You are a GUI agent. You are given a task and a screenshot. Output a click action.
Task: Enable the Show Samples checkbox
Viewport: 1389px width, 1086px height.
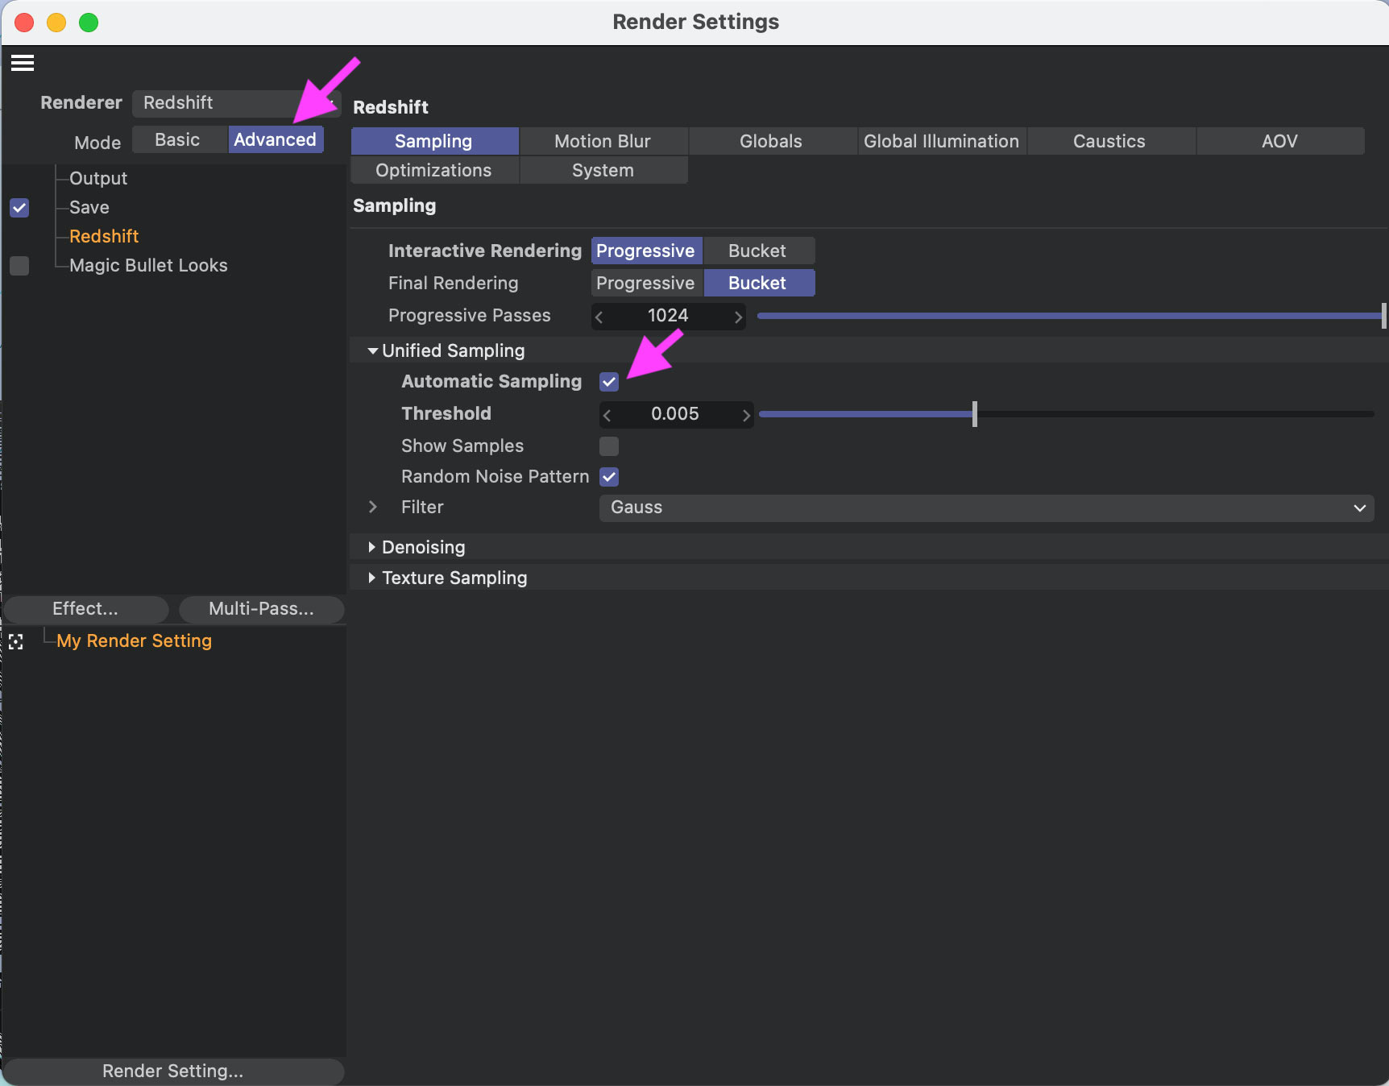tap(609, 446)
